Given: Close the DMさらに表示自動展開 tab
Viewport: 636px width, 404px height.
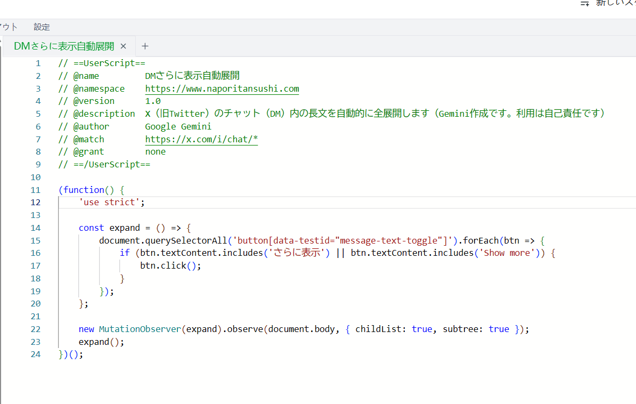Looking at the screenshot, I should pyautogui.click(x=123, y=46).
